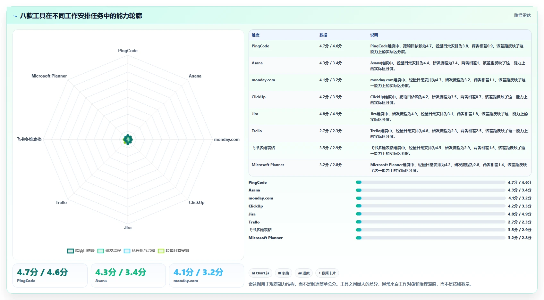
Task: Click ClickUp label beside its progress bar
Action: [x=256, y=206]
